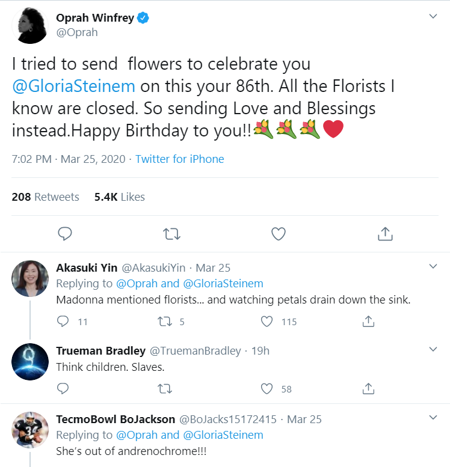Like Oprah's main tweet with the heart icon
This screenshot has height=467, width=450.
point(278,234)
